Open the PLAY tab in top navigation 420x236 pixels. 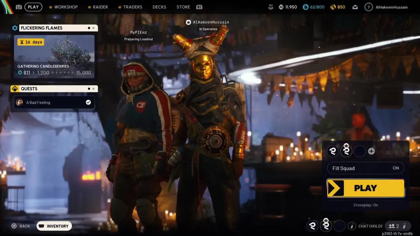33,7
